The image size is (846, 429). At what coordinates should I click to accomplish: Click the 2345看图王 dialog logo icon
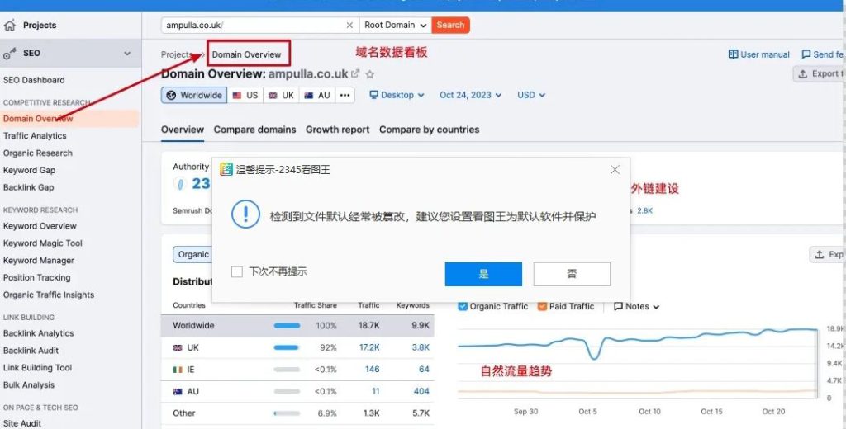[226, 169]
